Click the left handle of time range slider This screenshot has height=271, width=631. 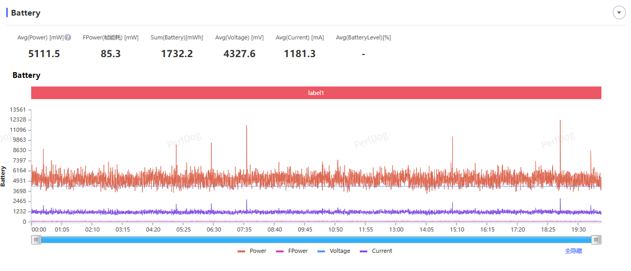(36, 239)
